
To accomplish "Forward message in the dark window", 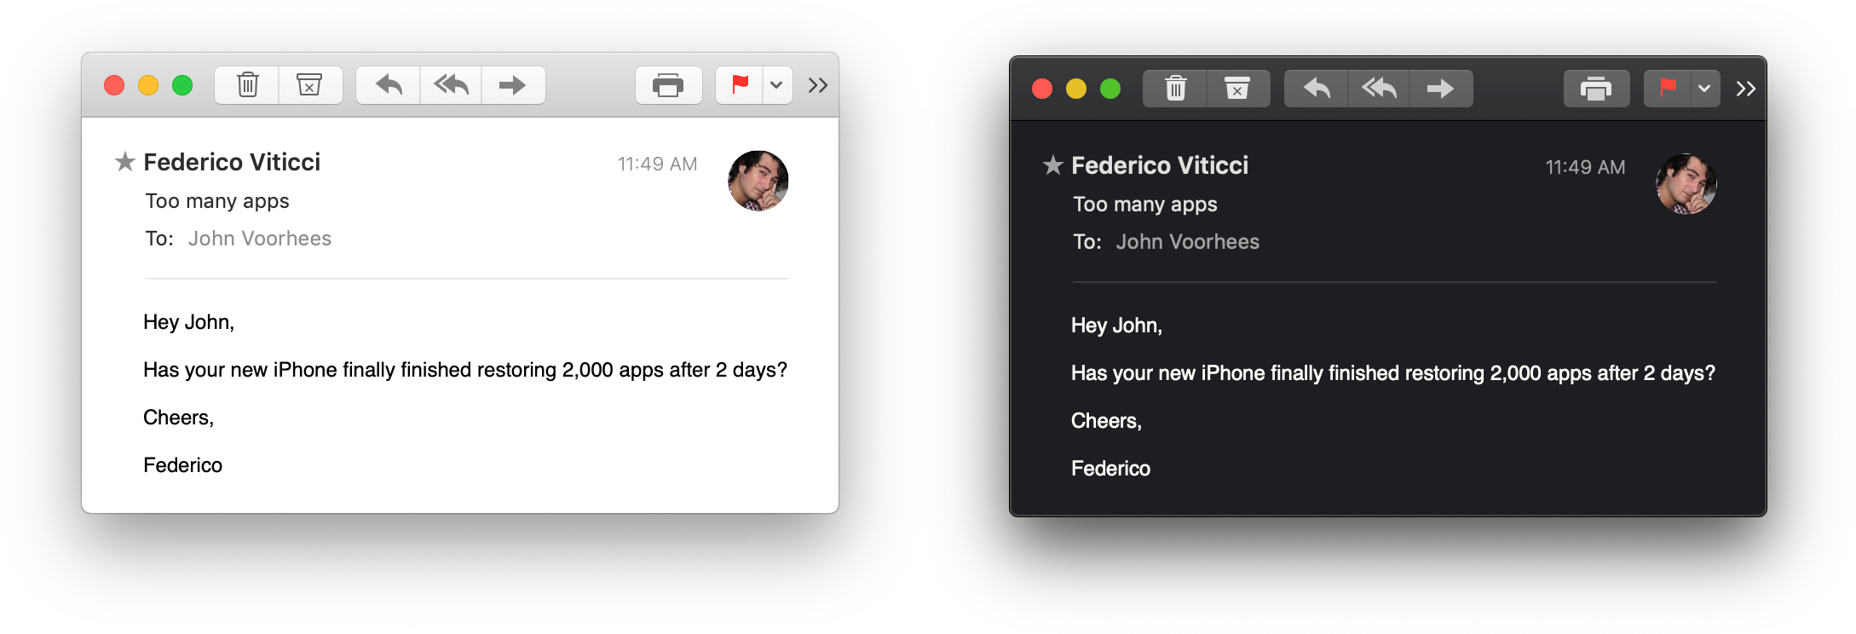I will (x=1441, y=89).
